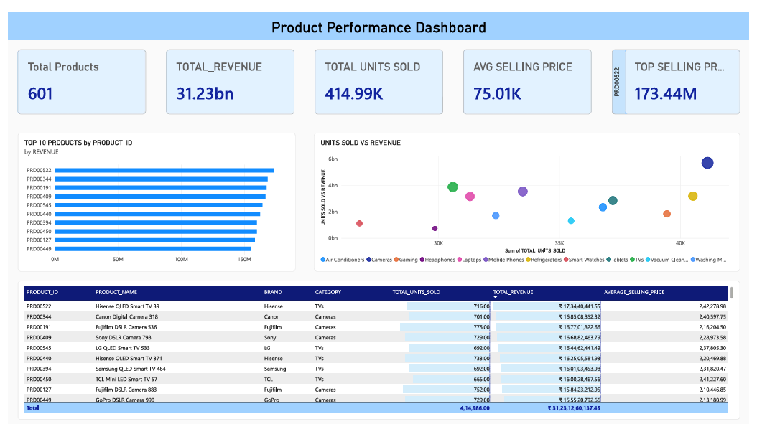Select table cell TCL Mini LED Smart TV 57
Viewport: 757px width, 424px height.
pos(126,379)
